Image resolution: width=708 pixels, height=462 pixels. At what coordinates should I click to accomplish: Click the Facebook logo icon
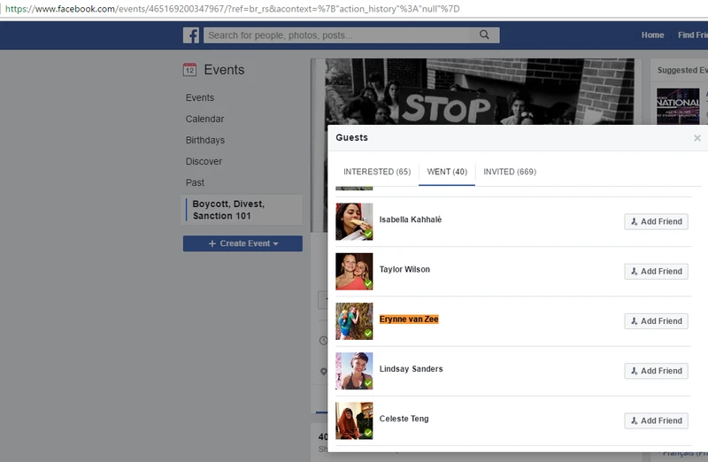coord(191,35)
